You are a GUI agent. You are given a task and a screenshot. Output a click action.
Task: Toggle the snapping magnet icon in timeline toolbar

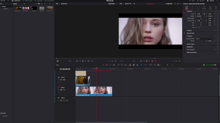pos(130,65)
